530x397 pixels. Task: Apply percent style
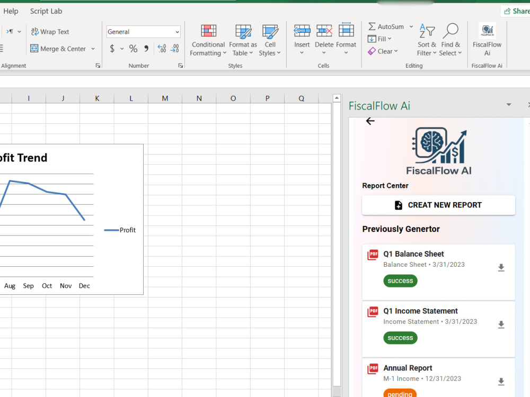(133, 49)
